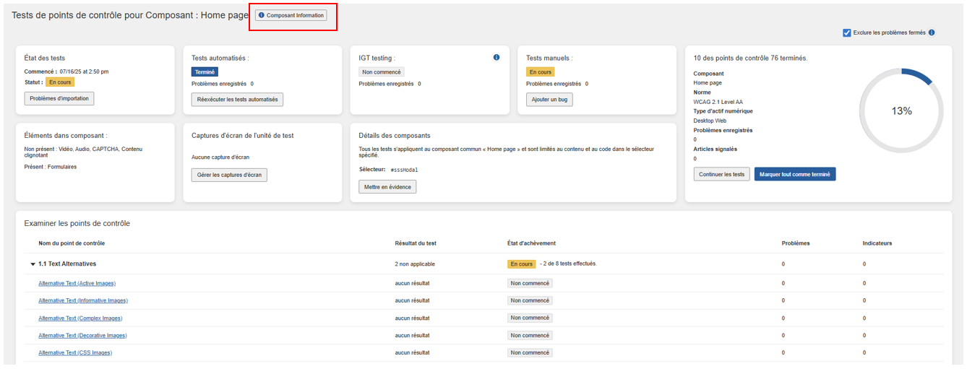Open Alternative Text (Complex Images) link
Screen dimensions: 967x369
[x=80, y=318]
